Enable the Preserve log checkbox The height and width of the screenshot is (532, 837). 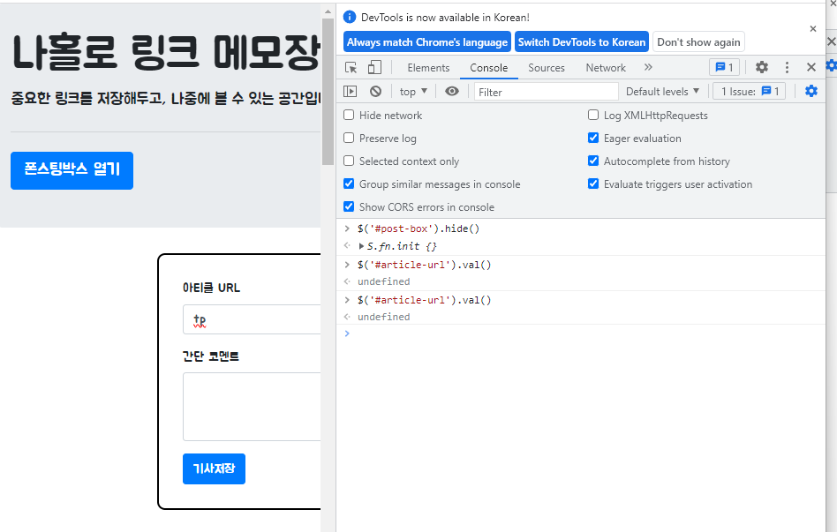click(349, 138)
